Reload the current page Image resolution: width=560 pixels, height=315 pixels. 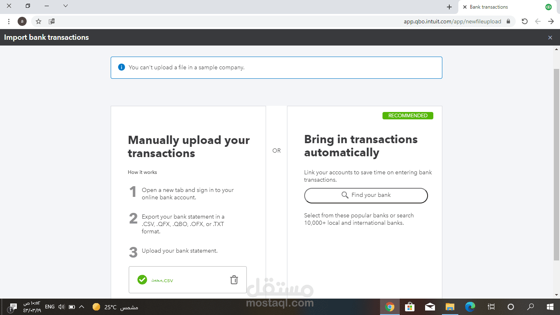pos(525,21)
